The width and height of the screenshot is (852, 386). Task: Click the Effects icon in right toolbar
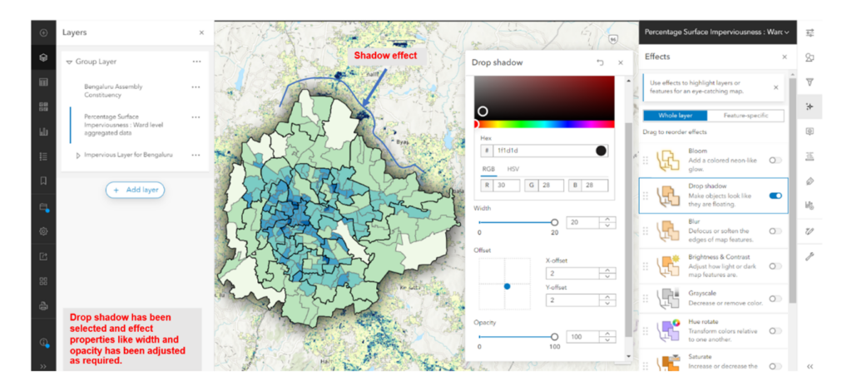point(810,106)
